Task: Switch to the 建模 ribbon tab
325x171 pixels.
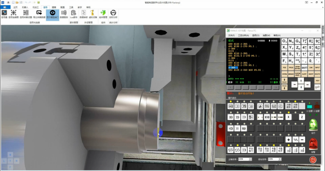Action: (x=54, y=7)
